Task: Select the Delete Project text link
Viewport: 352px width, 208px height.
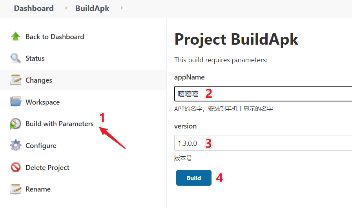Action: (x=47, y=168)
